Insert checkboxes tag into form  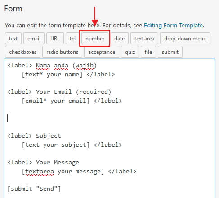pyautogui.click(x=23, y=52)
